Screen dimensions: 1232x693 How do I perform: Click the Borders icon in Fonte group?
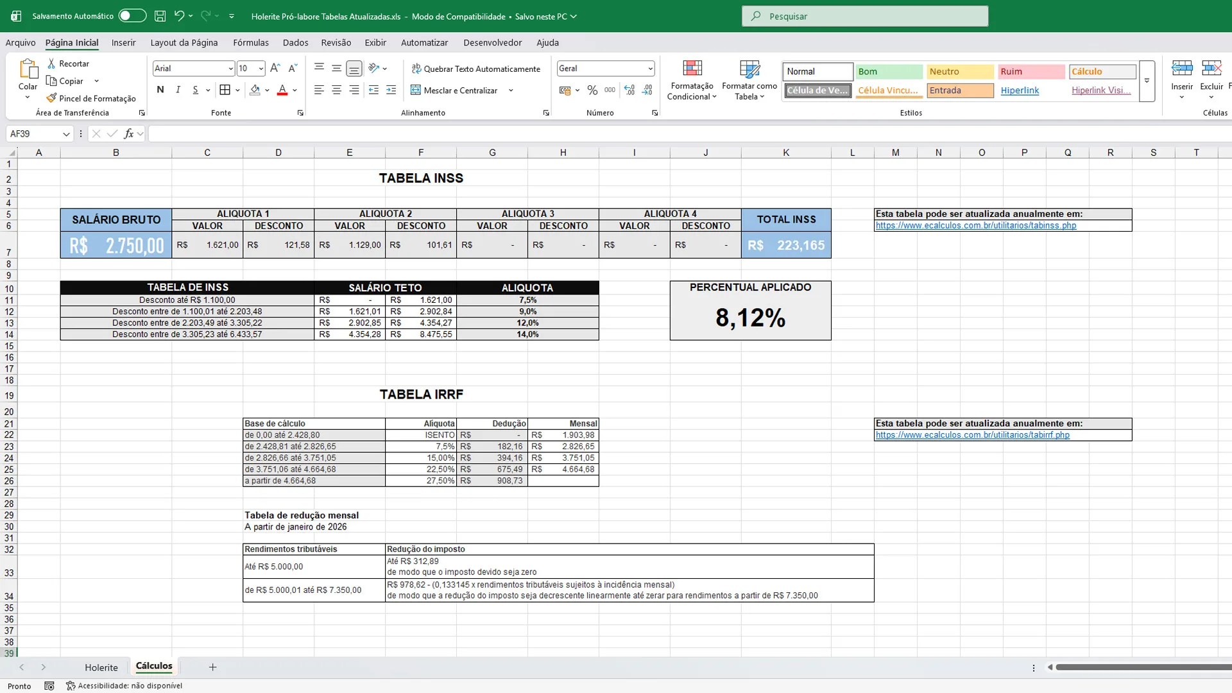[225, 90]
